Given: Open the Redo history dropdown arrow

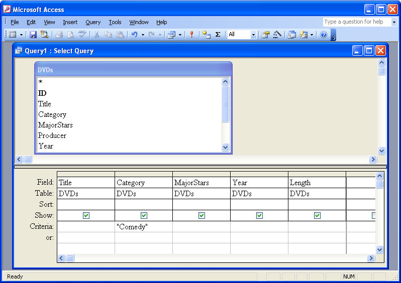Looking at the screenshot, I should 160,35.
